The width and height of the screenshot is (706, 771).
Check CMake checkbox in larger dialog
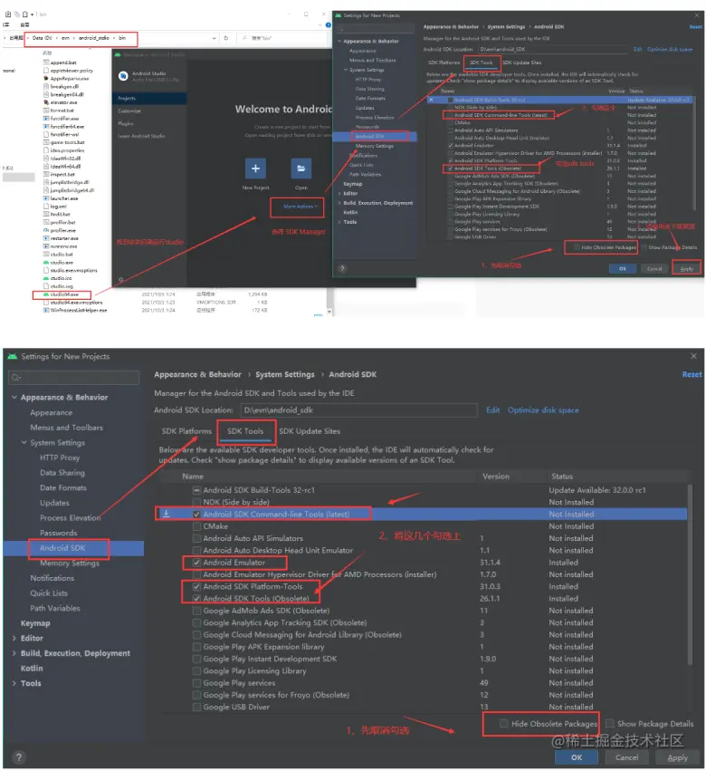(196, 526)
